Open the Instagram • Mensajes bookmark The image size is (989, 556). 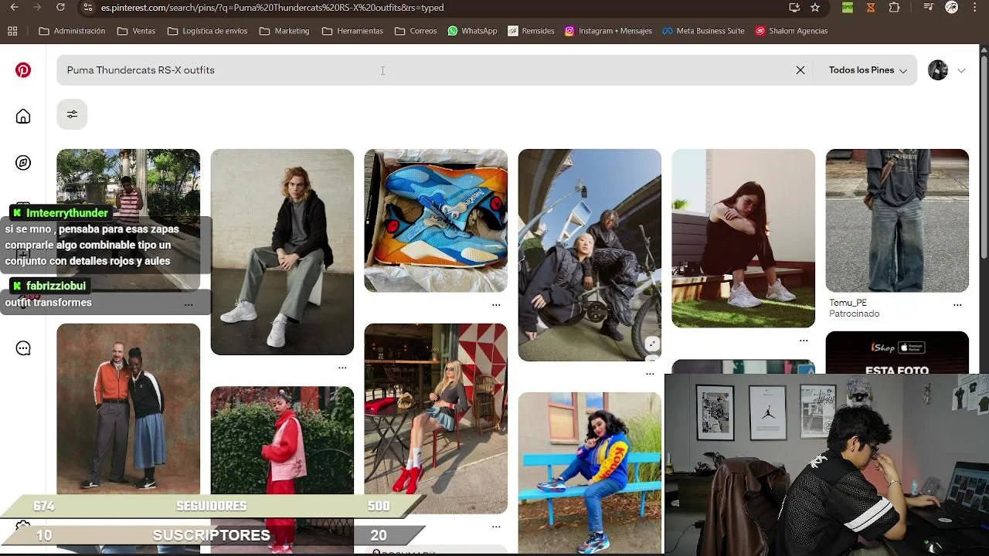coord(608,31)
